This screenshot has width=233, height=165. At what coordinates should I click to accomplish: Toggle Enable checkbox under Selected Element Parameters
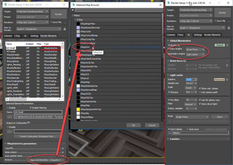click(x=8, y=108)
